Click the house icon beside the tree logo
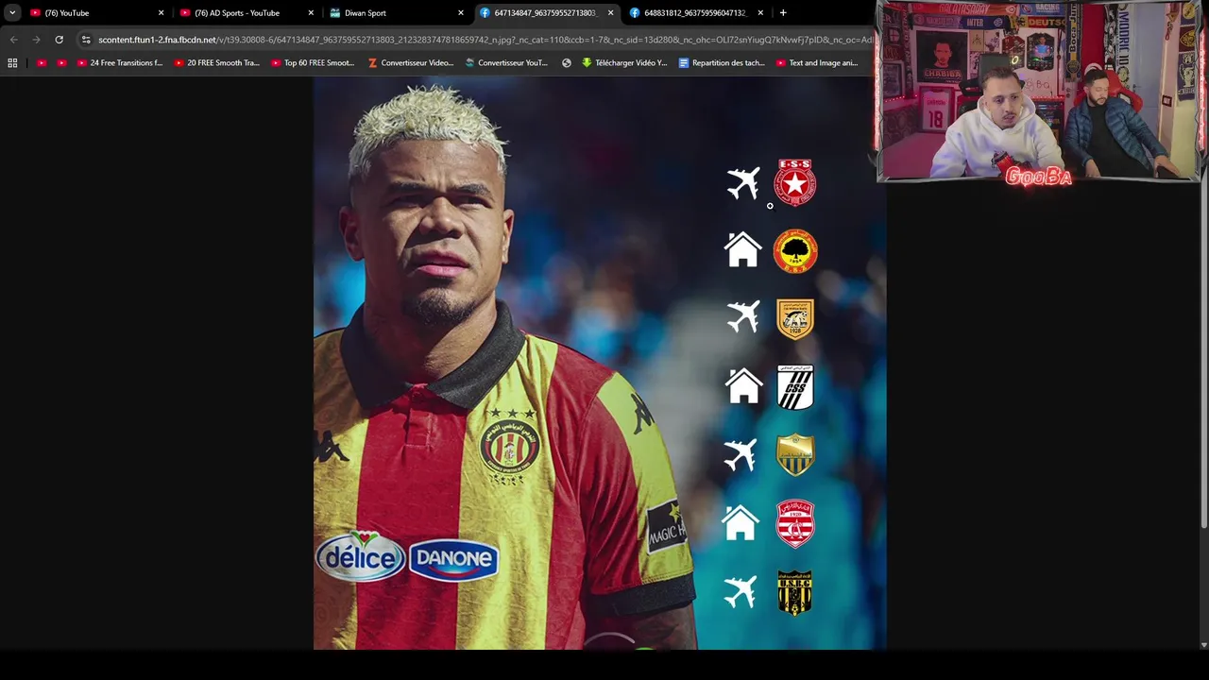1209x680 pixels. click(742, 250)
